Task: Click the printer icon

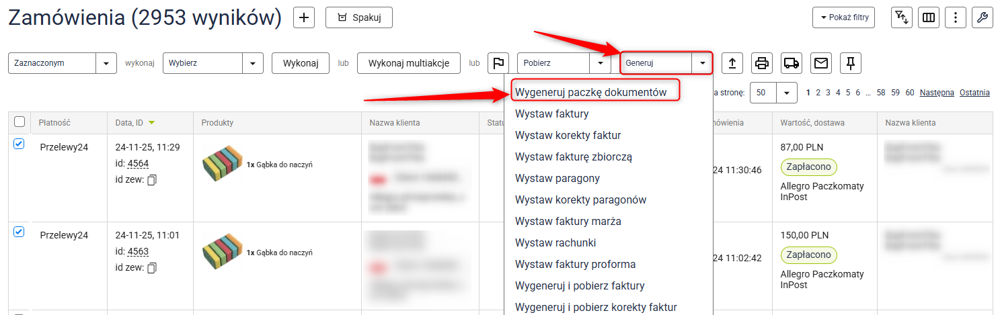Action: 762,63
